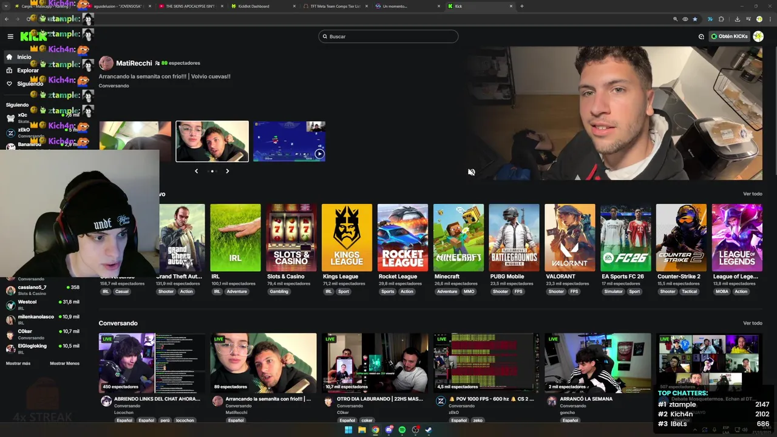Click the Buscar search field
This screenshot has width=777, height=437.
click(x=388, y=36)
